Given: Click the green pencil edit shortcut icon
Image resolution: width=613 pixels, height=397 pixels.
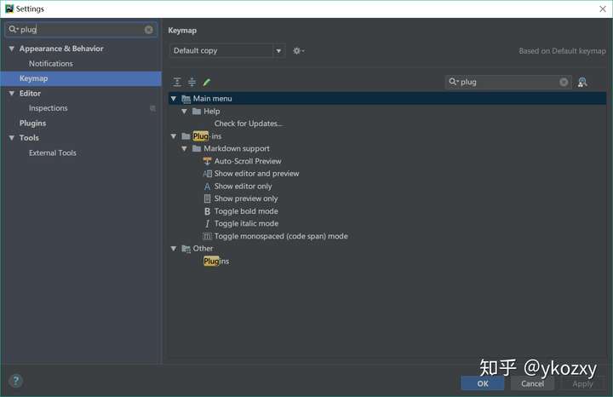Looking at the screenshot, I should tap(207, 82).
